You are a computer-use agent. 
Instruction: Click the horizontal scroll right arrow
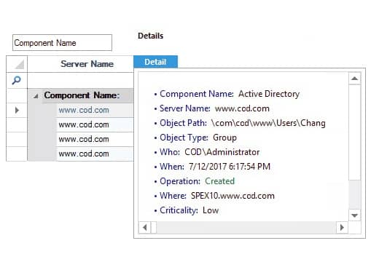click(x=342, y=228)
